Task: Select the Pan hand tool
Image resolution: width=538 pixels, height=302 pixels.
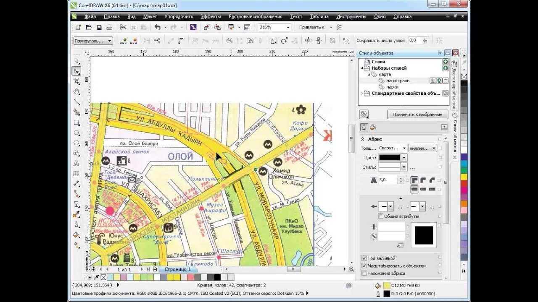Action: pyautogui.click(x=76, y=91)
